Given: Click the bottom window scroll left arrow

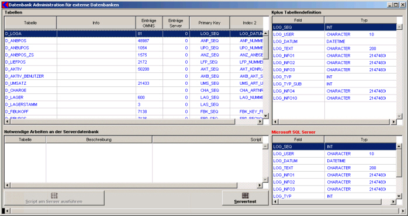Looking at the screenshot, I should (x=7, y=211).
